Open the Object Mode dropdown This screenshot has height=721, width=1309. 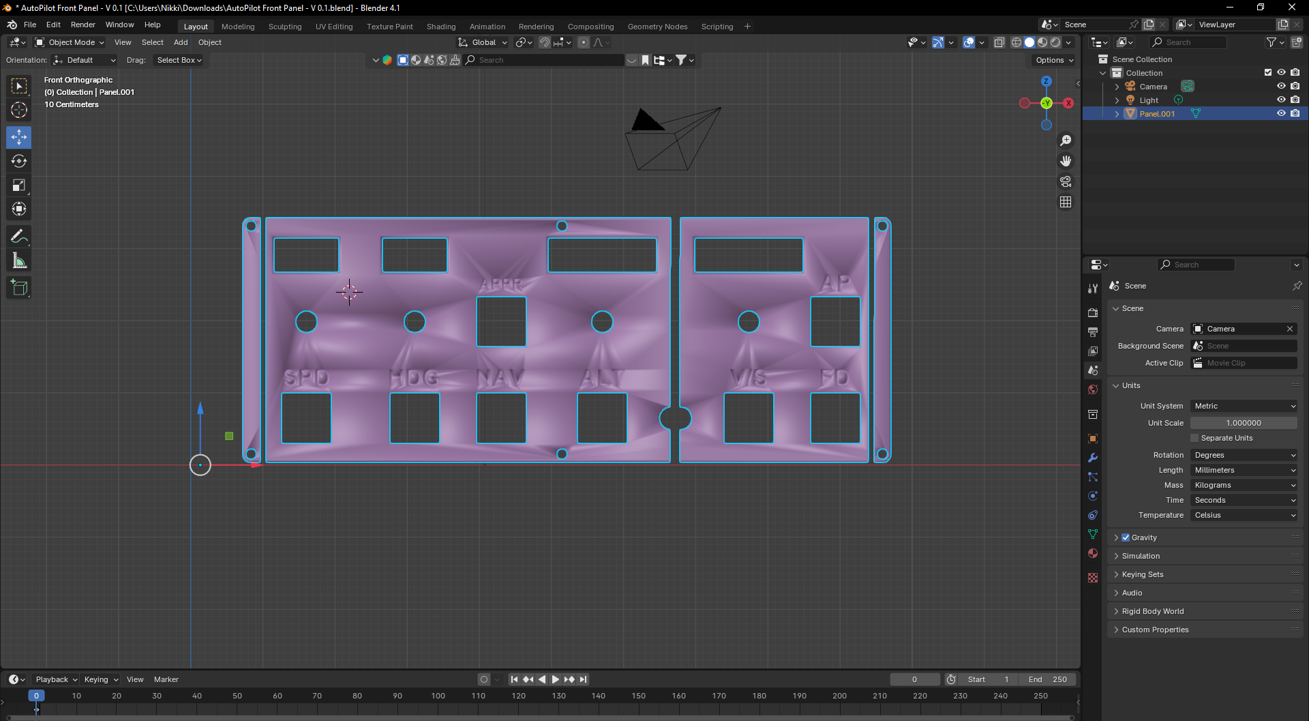click(x=70, y=42)
